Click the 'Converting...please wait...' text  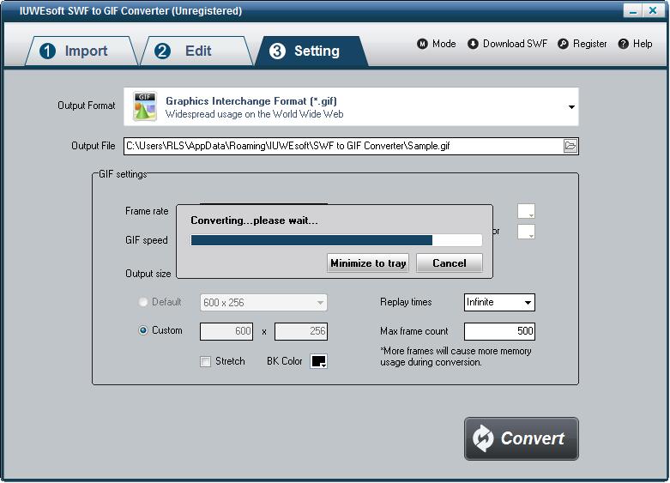(254, 220)
